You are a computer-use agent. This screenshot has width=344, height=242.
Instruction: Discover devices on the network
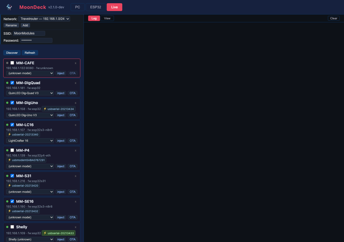coord(12,53)
